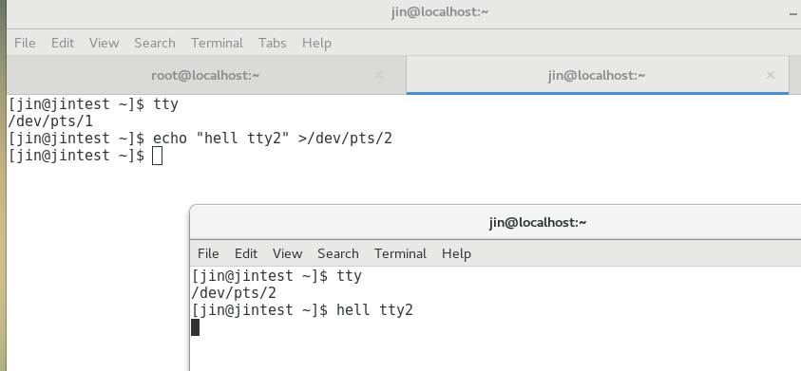
Task: Open Help menu in tabbed terminal window
Action: click(x=316, y=43)
